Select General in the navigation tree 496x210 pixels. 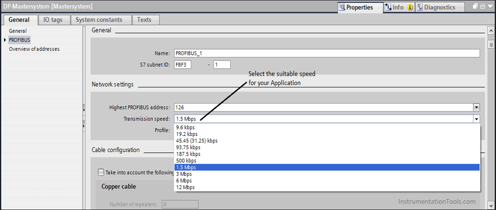(x=18, y=31)
